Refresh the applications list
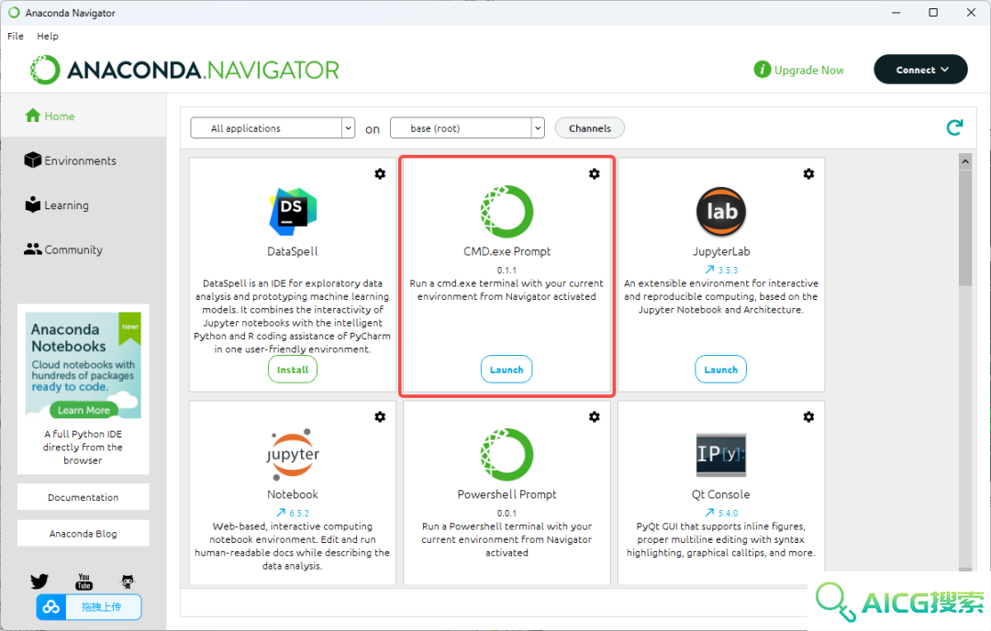The image size is (991, 631). 954,127
